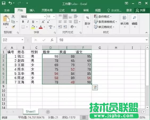Align text to the right
The width and height of the screenshot is (150, 120).
[70, 22]
